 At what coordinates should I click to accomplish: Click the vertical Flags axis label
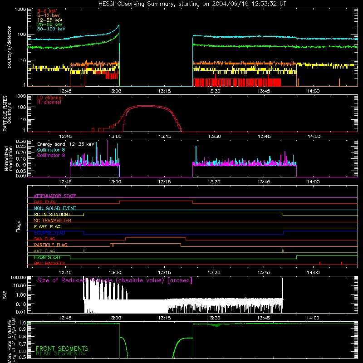pos(18,226)
